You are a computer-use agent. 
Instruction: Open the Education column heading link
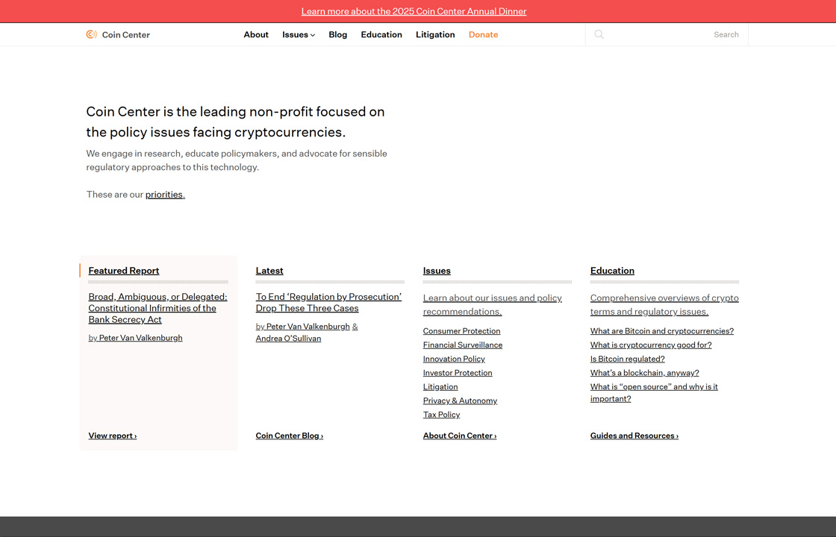[612, 271]
